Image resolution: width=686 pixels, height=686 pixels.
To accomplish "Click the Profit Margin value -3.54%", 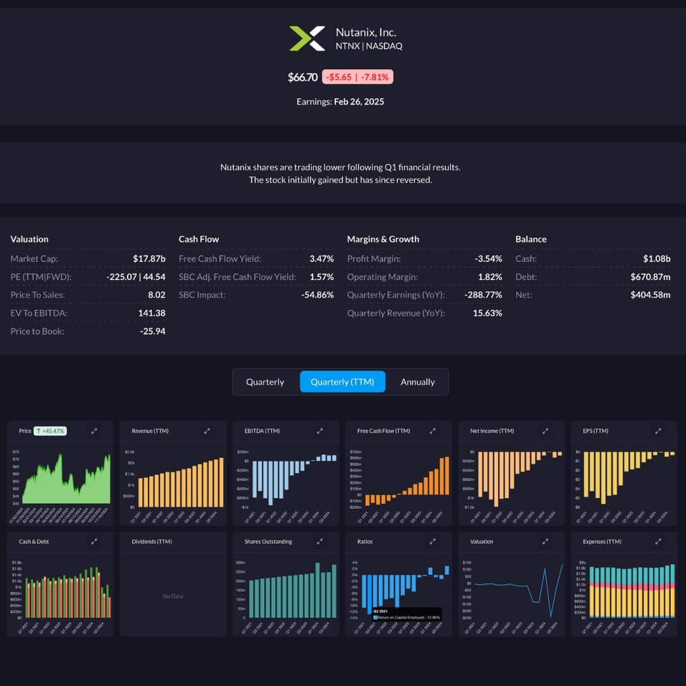I will [x=488, y=259].
